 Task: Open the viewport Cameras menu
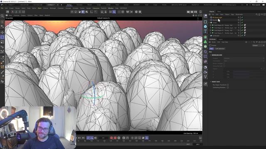pos(17,15)
